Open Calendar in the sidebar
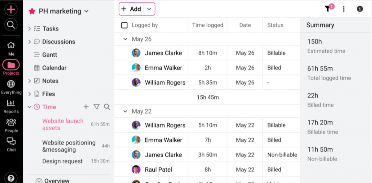The width and height of the screenshot is (372, 183). (54, 68)
